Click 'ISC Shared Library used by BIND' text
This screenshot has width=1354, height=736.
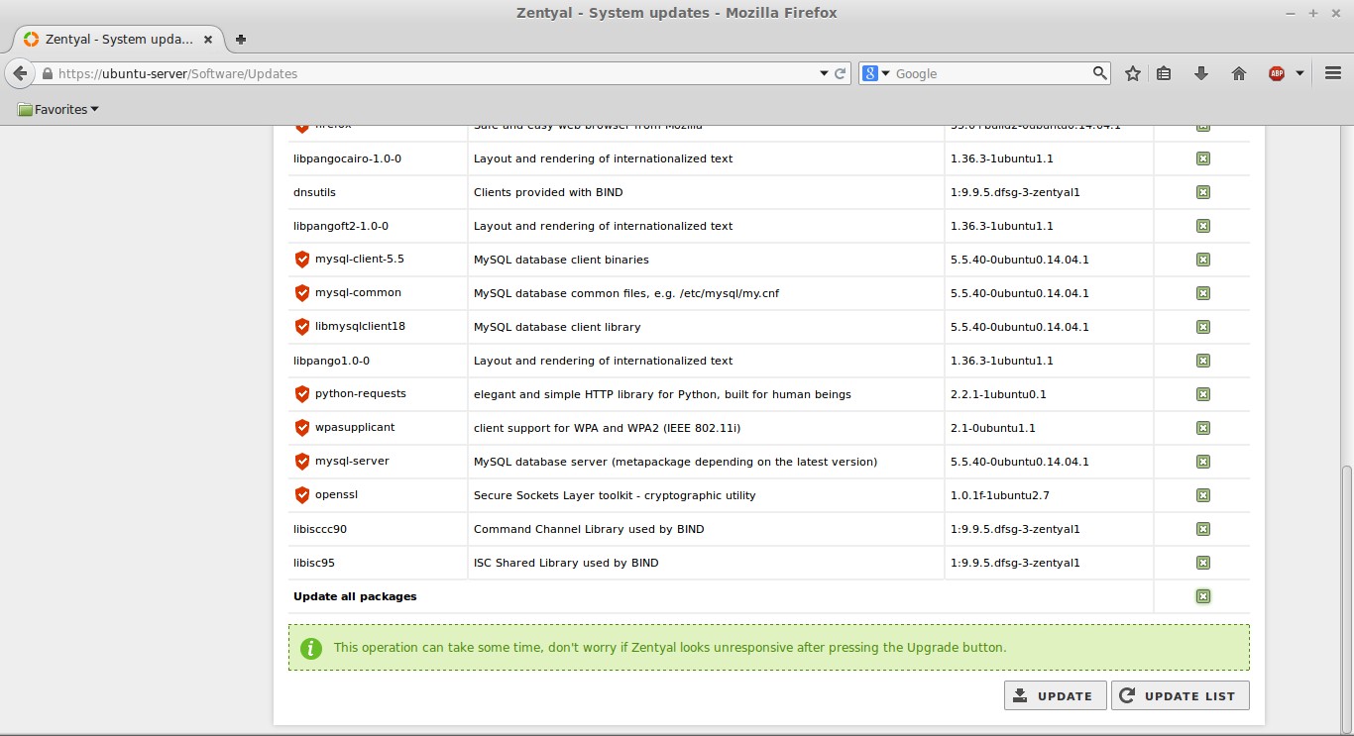[566, 563]
